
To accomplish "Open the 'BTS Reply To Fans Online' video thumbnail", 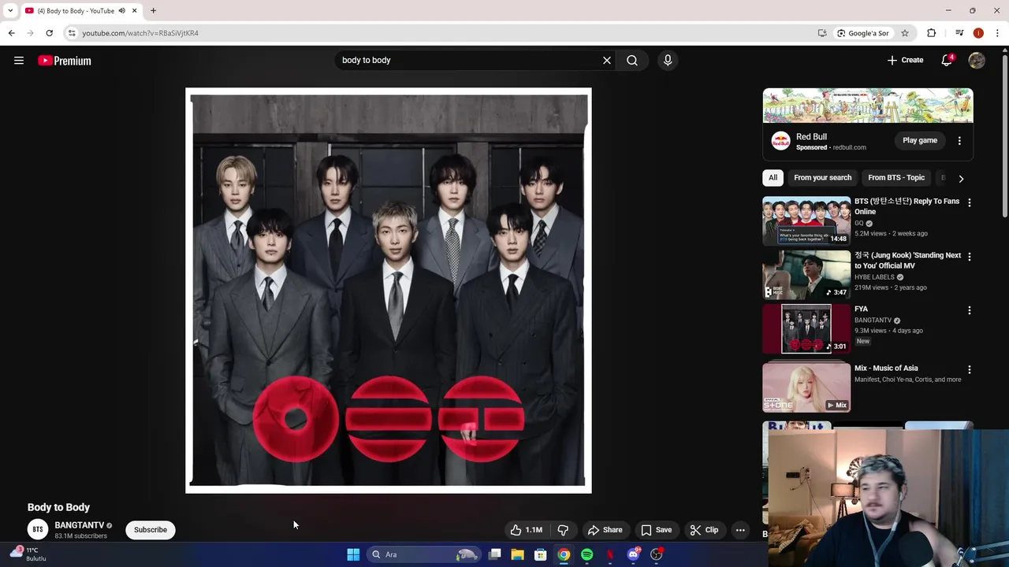I will coord(806,220).
